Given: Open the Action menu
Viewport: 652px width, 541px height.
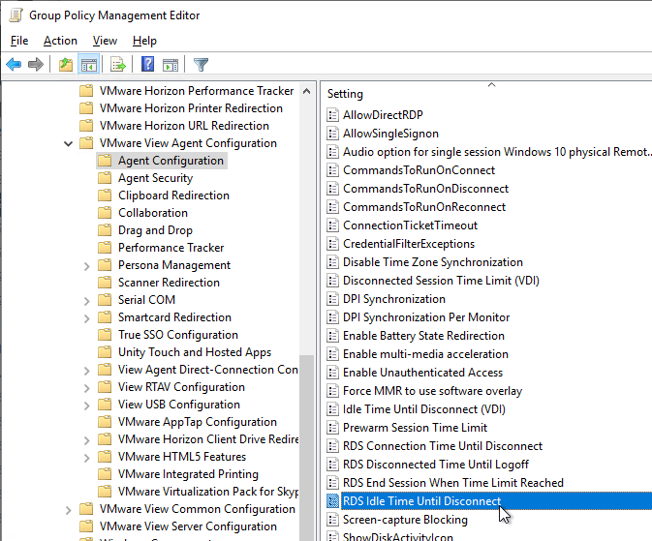Looking at the screenshot, I should click(60, 41).
